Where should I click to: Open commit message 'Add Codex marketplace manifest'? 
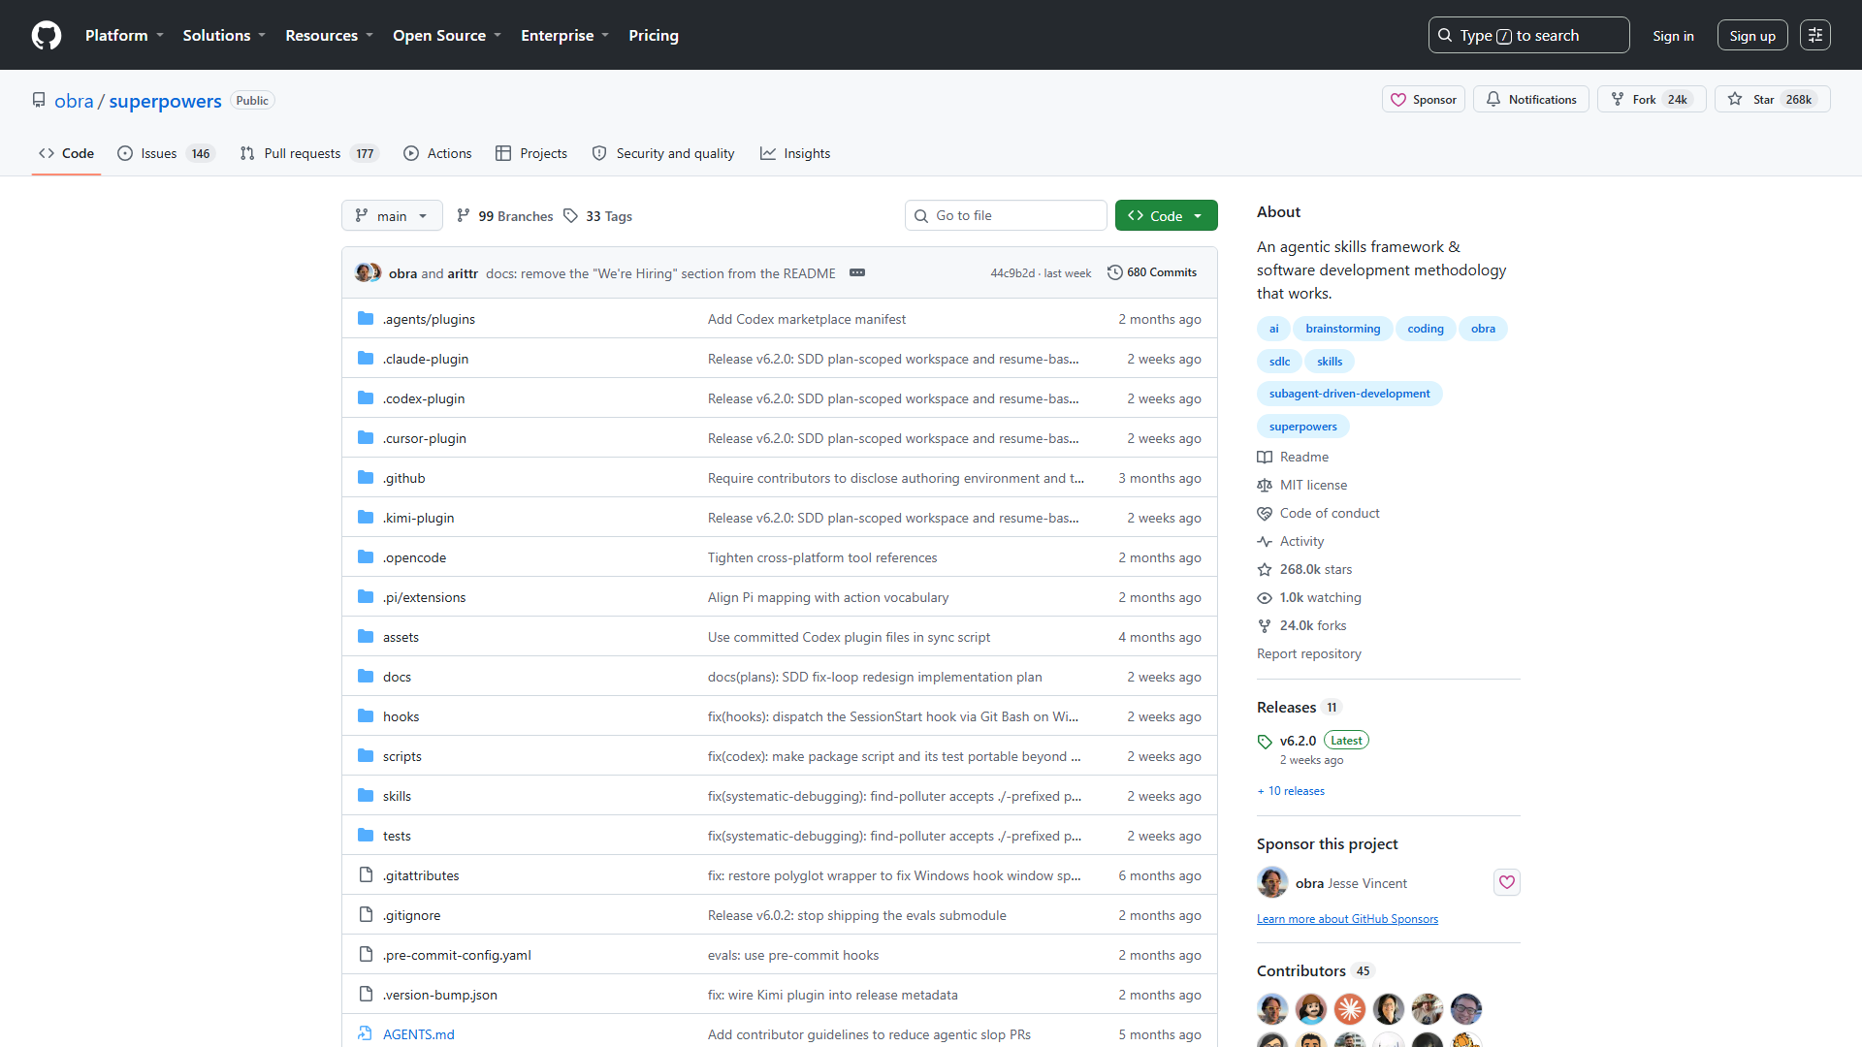(x=806, y=318)
